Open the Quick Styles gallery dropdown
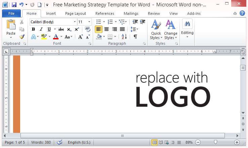Screen dimensions: 248x148 [156, 31]
